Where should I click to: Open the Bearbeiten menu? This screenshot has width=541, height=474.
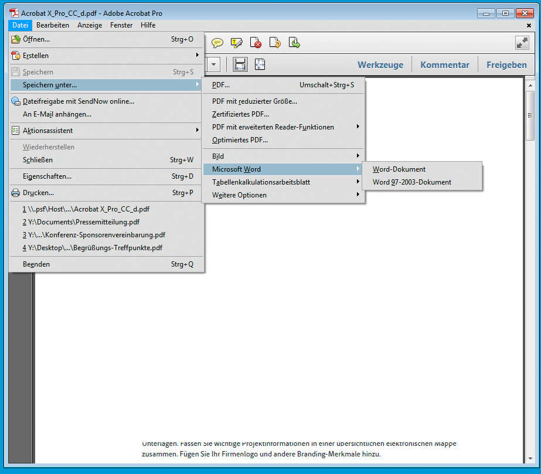53,25
